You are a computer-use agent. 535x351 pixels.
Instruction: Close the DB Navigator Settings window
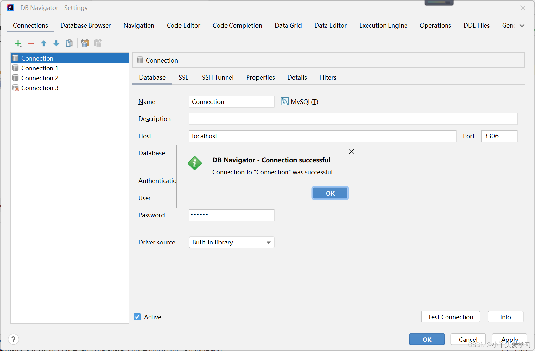pyautogui.click(x=523, y=8)
